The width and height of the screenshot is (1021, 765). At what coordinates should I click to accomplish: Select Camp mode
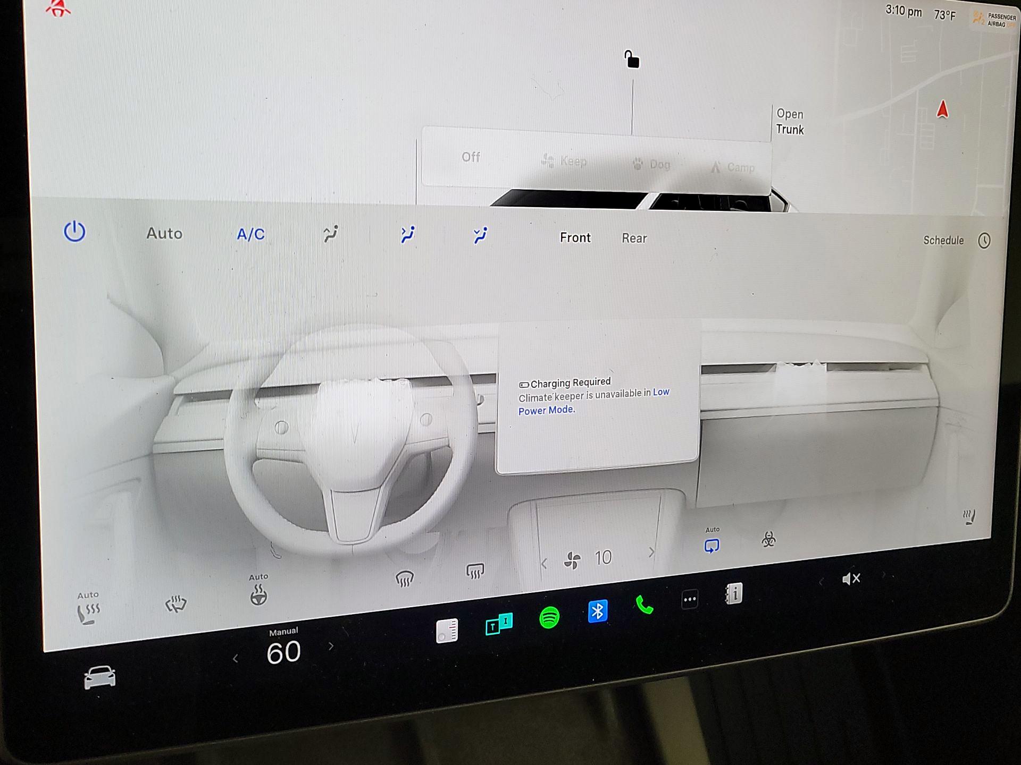(x=733, y=167)
